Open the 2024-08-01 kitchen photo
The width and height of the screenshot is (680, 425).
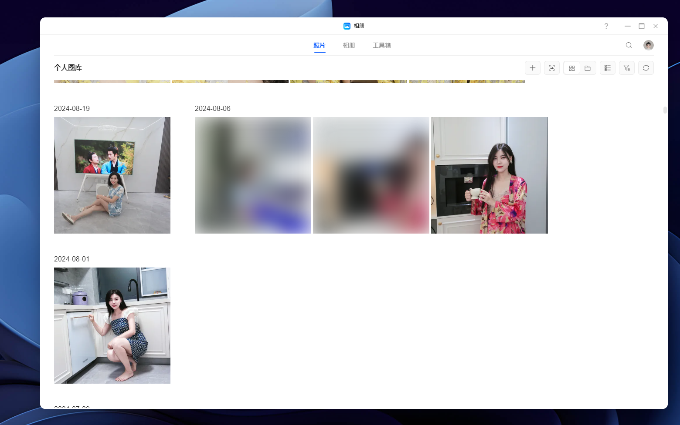point(112,325)
